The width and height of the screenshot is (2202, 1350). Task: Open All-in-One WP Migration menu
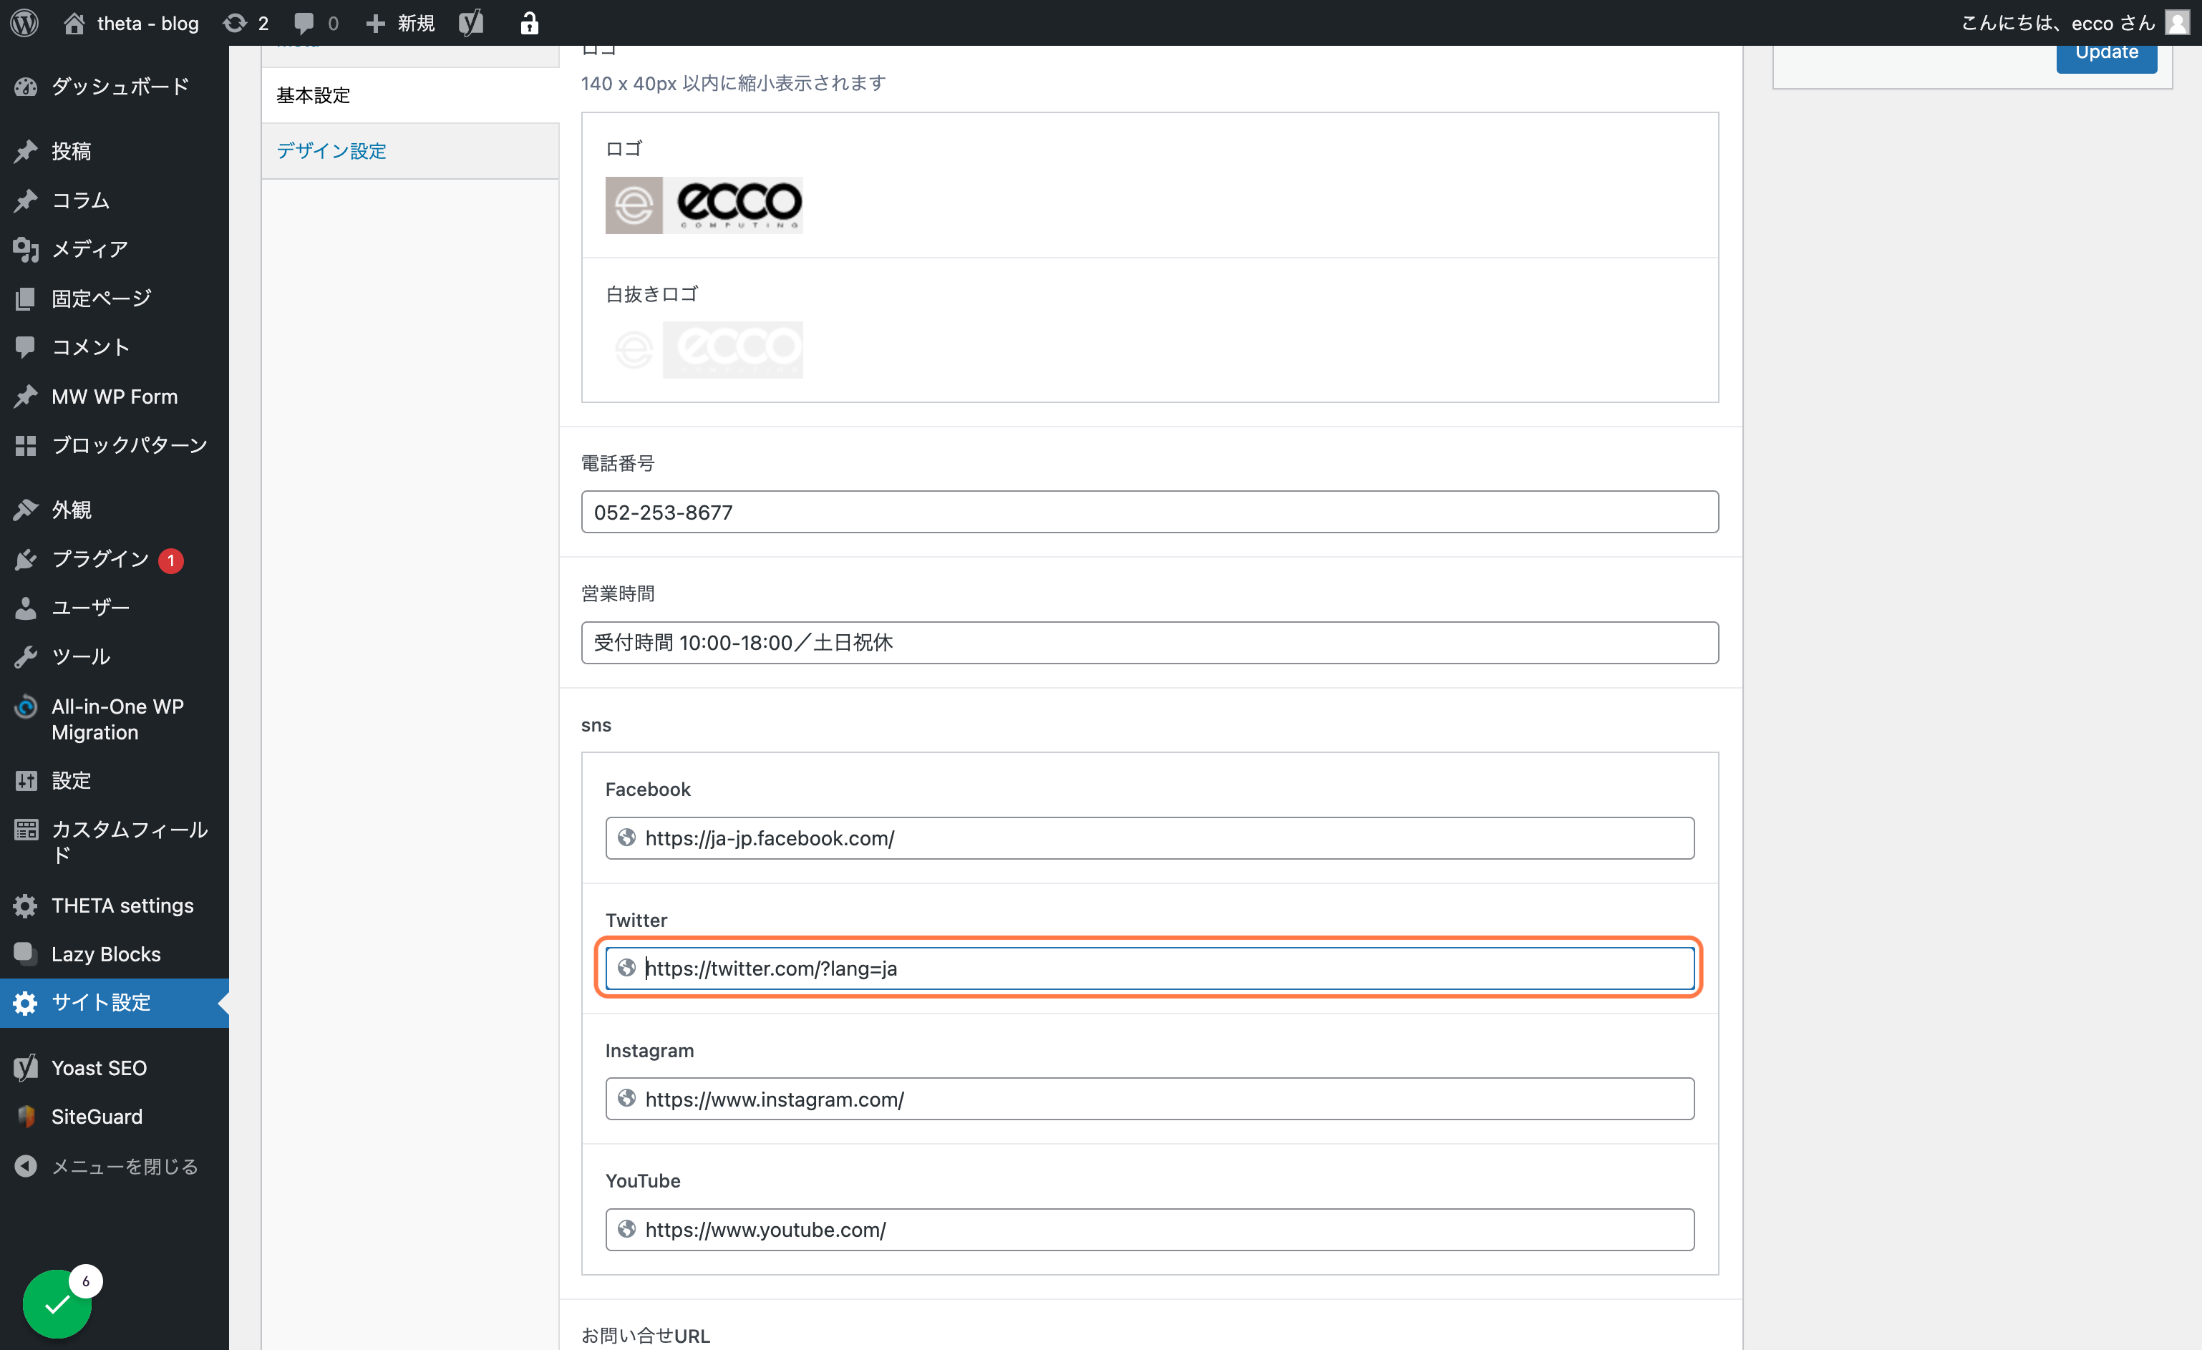pos(115,719)
